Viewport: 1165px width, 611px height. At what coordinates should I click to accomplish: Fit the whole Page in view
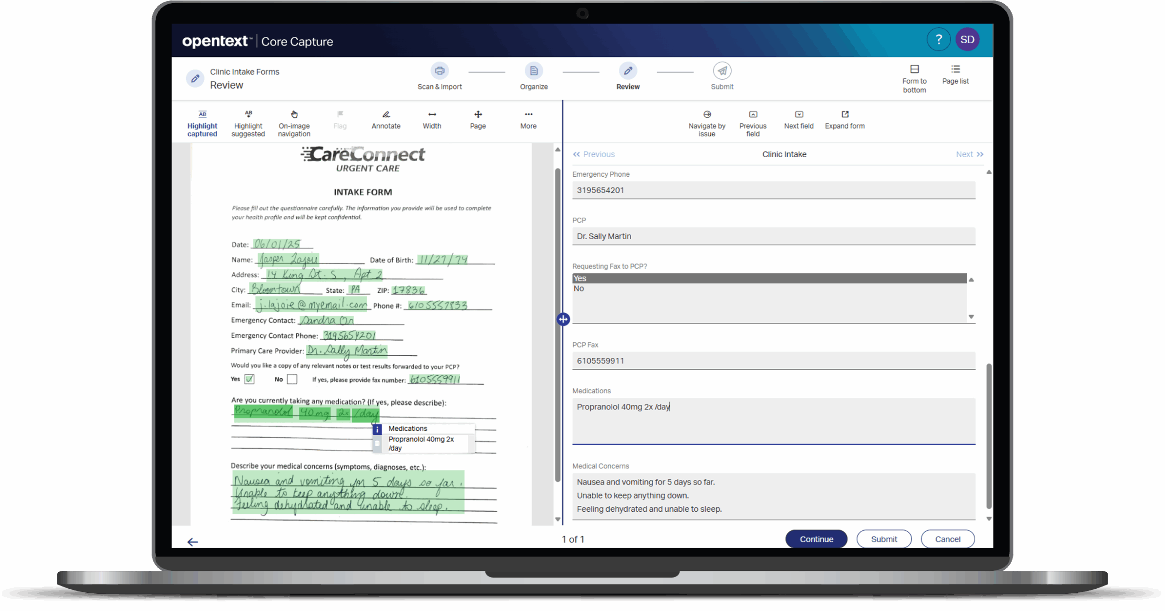coord(478,121)
